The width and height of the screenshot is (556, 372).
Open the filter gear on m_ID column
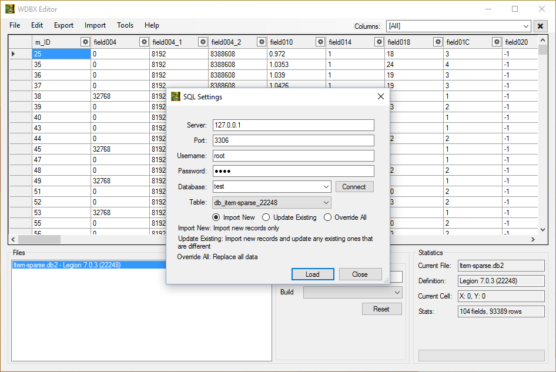(x=85, y=42)
